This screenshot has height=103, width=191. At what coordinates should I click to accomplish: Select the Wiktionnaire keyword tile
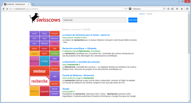pos(55,38)
